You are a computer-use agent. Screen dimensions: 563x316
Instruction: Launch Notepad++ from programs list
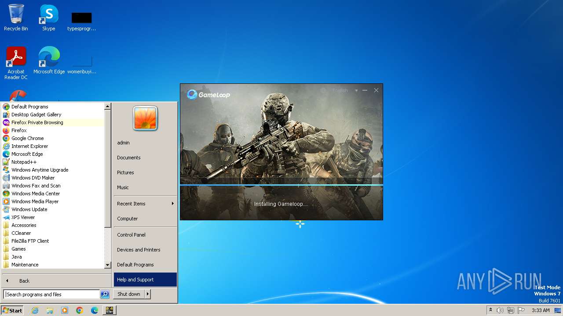coord(53,162)
